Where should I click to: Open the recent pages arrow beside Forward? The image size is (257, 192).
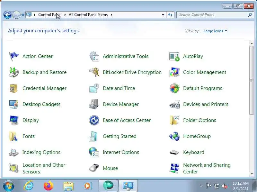point(23,15)
